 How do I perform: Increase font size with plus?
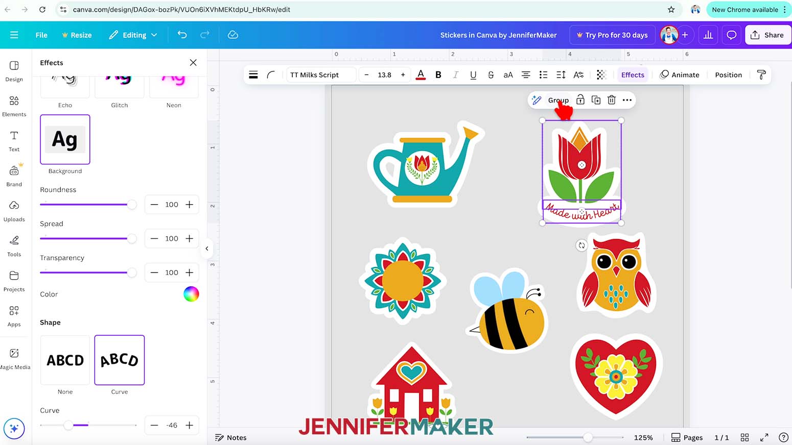403,75
